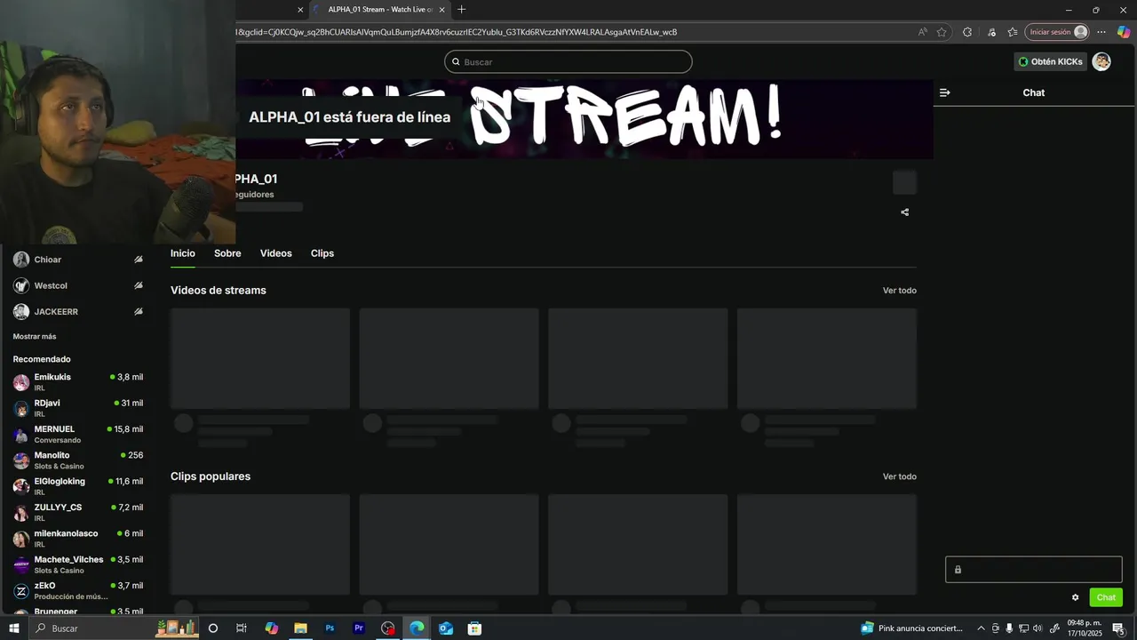Open Westcol's channel in sidebar
The width and height of the screenshot is (1137, 640).
click(78, 285)
